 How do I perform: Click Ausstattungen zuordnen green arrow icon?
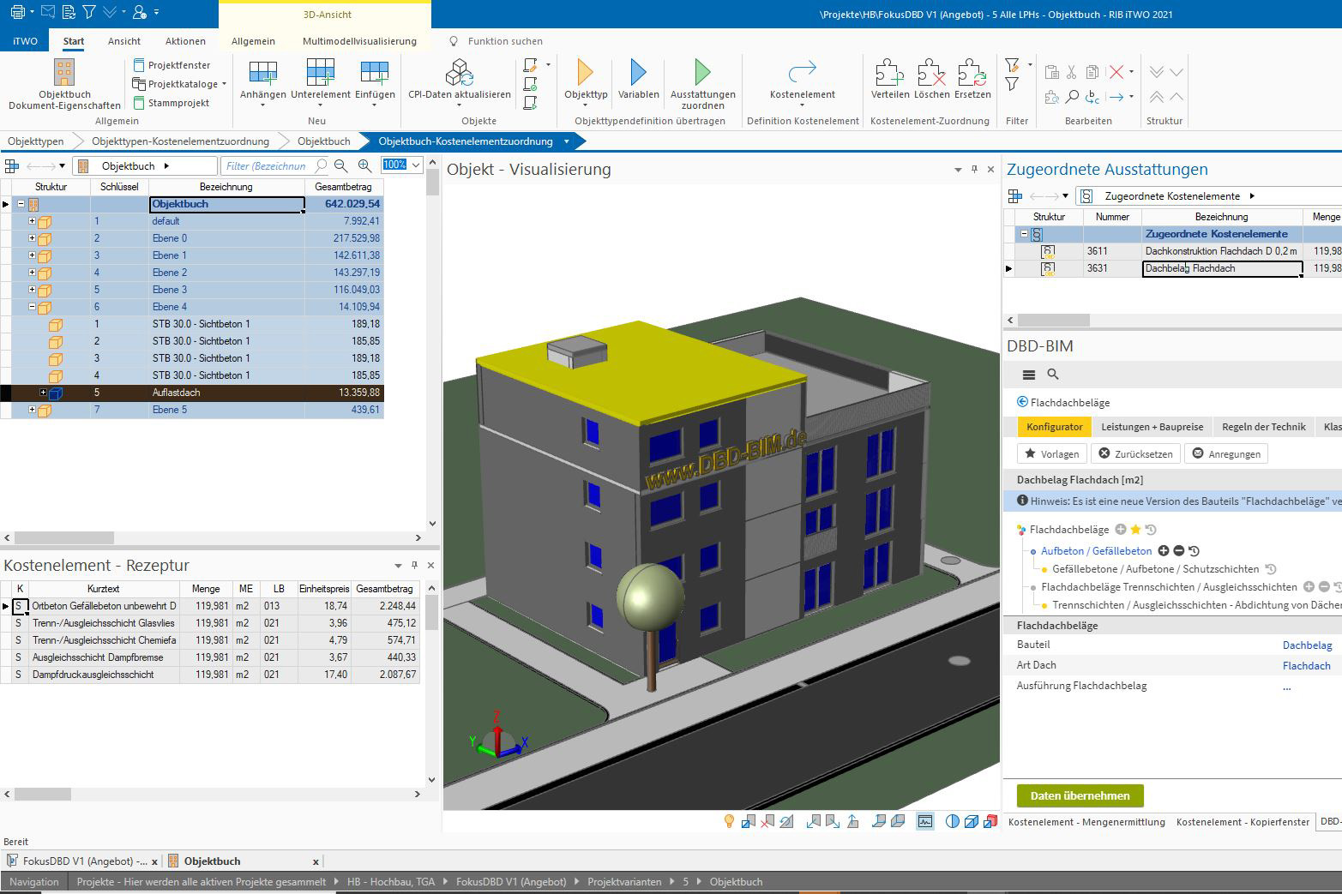[x=702, y=74]
